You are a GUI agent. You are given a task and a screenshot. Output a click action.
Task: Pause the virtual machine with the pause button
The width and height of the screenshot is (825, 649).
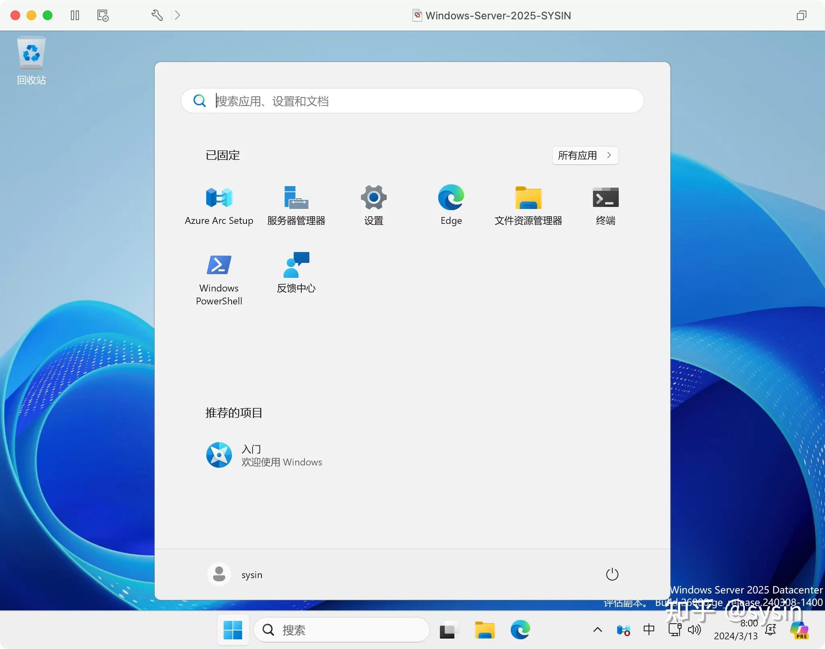click(x=75, y=15)
